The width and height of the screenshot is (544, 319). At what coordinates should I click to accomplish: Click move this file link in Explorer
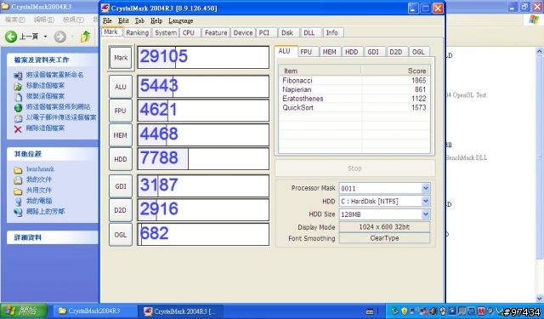tap(45, 86)
